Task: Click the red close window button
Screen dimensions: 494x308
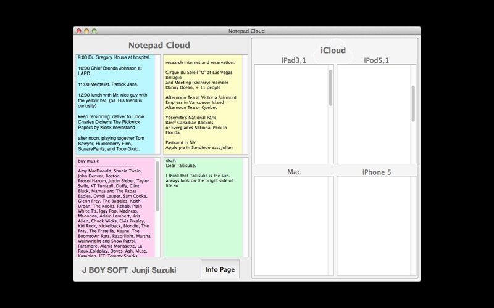Action: coord(79,31)
